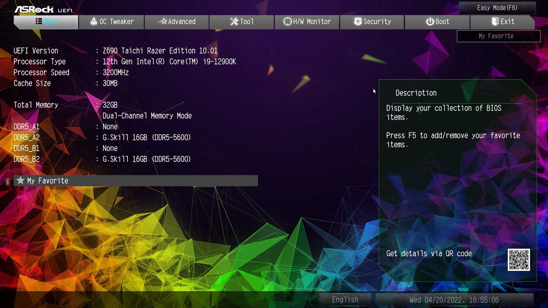
Task: Click DDR5_A2 G.Skill 16GB entry
Action: (x=147, y=138)
